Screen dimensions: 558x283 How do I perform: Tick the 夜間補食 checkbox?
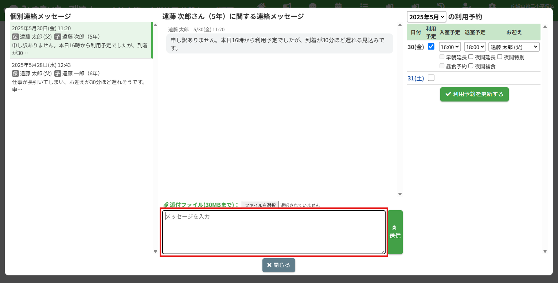tap(471, 66)
